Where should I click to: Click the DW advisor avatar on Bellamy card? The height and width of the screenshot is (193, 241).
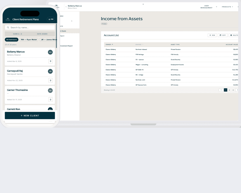pos(50,52)
